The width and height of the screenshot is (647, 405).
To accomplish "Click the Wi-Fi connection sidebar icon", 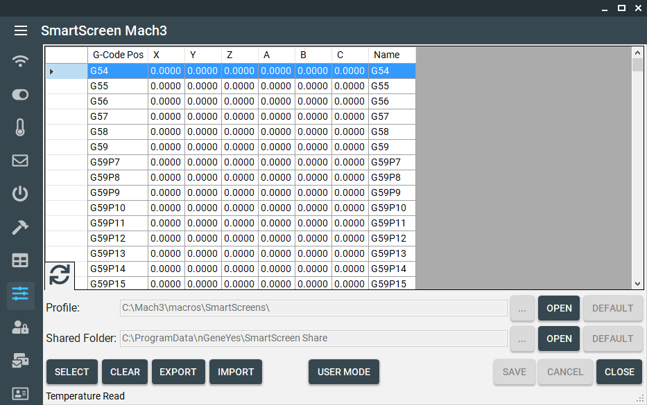I will coord(21,61).
